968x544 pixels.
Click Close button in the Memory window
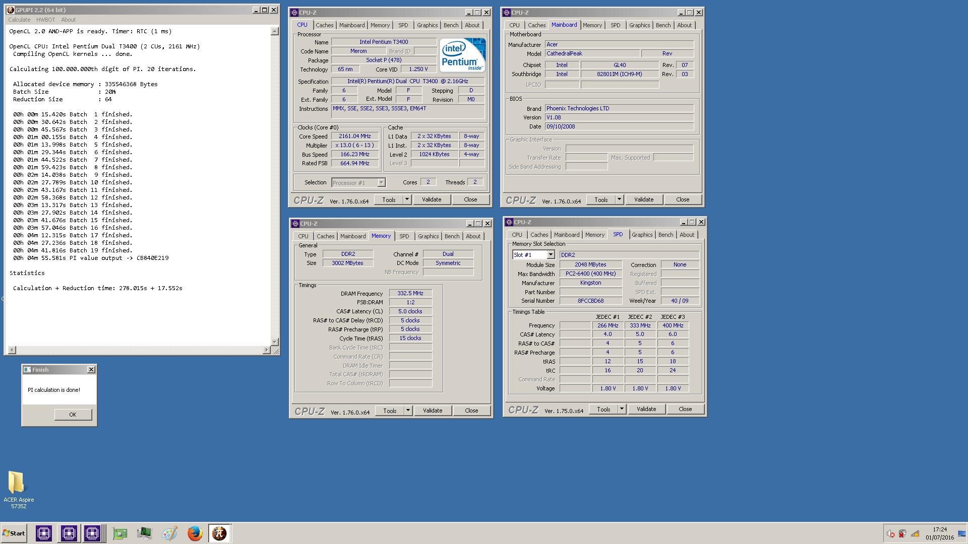coord(471,411)
